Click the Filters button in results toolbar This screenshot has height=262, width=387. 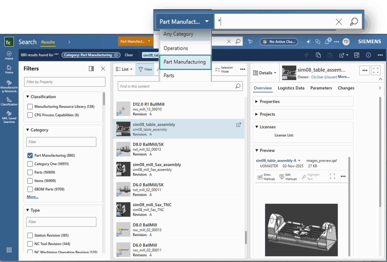[x=145, y=69]
